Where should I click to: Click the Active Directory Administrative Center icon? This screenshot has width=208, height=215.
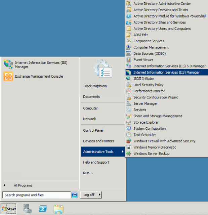129,4
